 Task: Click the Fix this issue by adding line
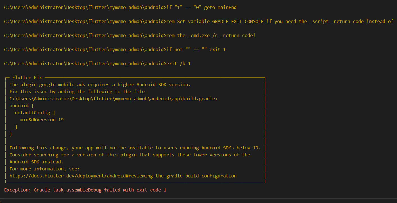(77, 92)
